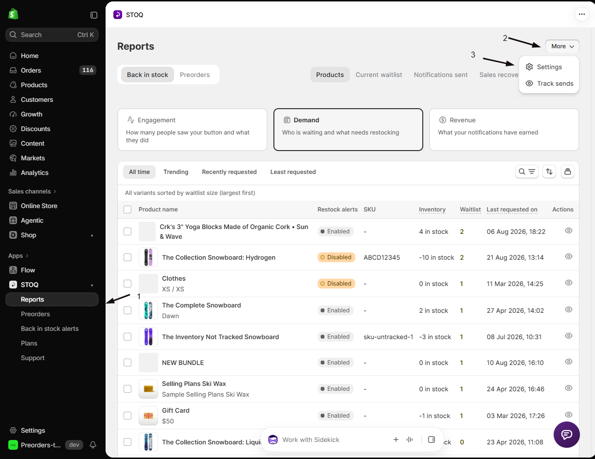Image resolution: width=595 pixels, height=459 pixels.
Task: Click the Sidekick plus icon
Action: (x=396, y=440)
